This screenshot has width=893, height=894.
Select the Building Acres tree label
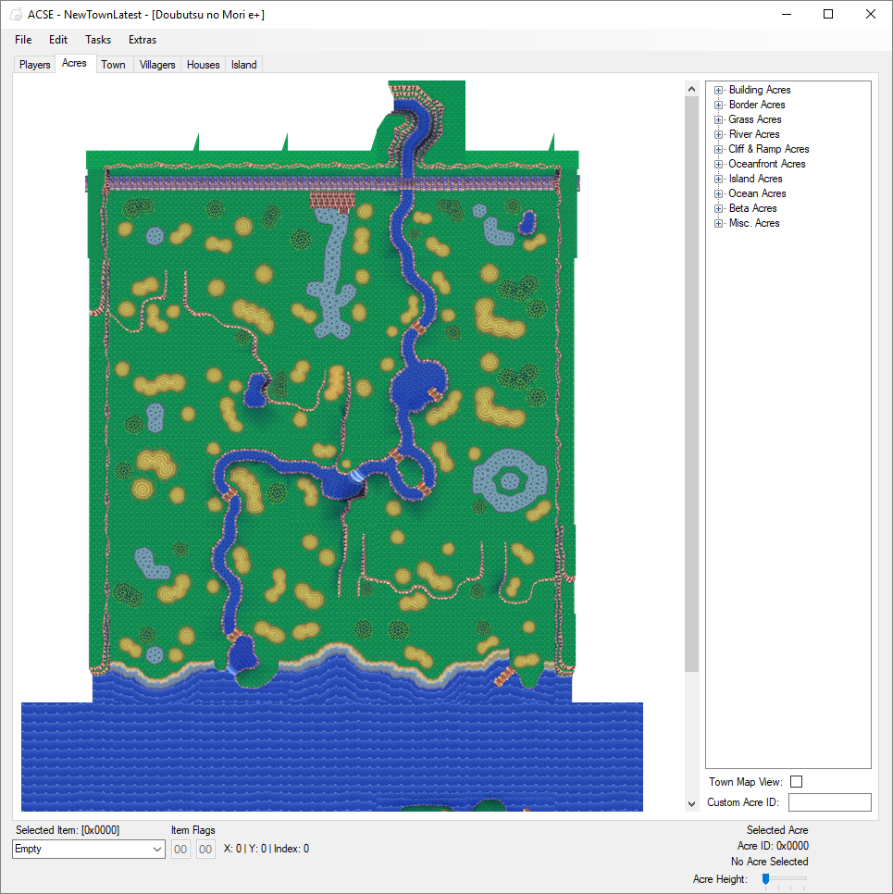tap(760, 90)
